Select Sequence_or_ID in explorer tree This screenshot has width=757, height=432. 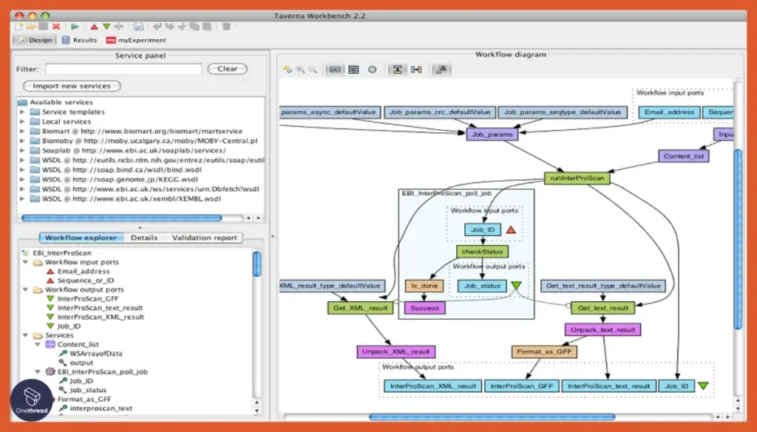(x=86, y=281)
